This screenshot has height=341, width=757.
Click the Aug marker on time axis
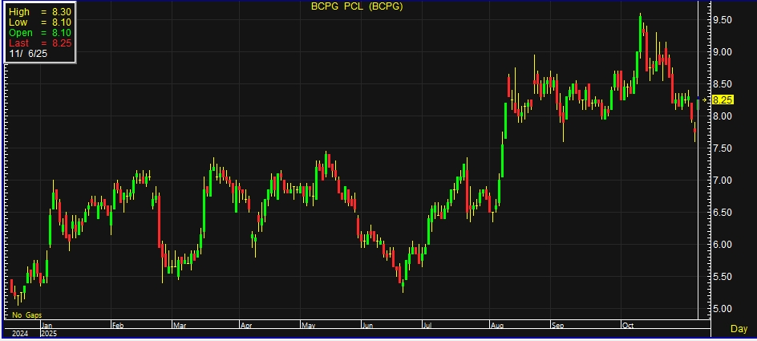[x=499, y=326]
